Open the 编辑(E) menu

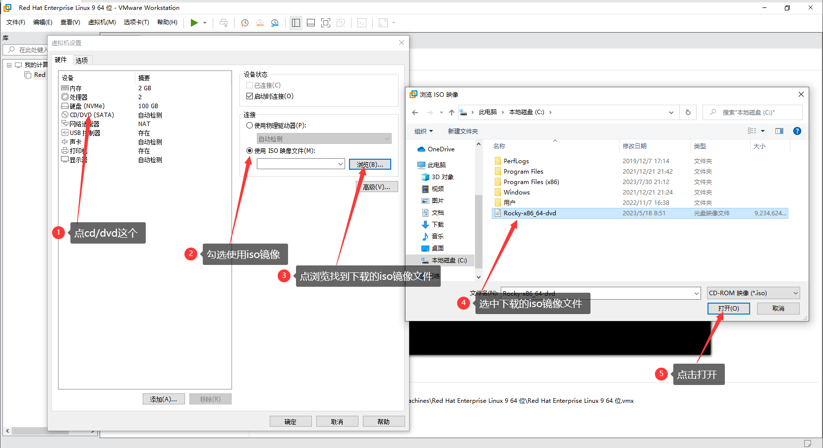(x=43, y=22)
